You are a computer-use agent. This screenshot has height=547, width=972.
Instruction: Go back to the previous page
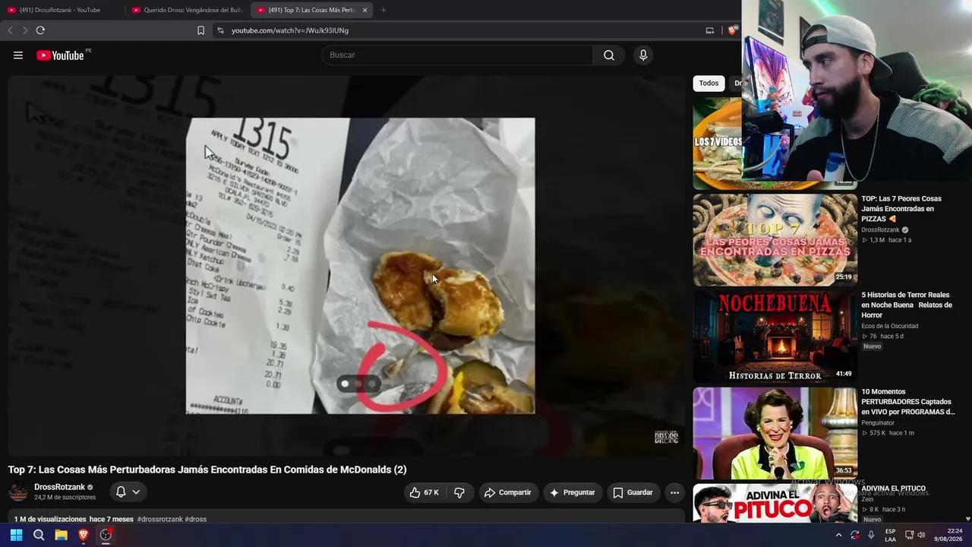(x=10, y=30)
